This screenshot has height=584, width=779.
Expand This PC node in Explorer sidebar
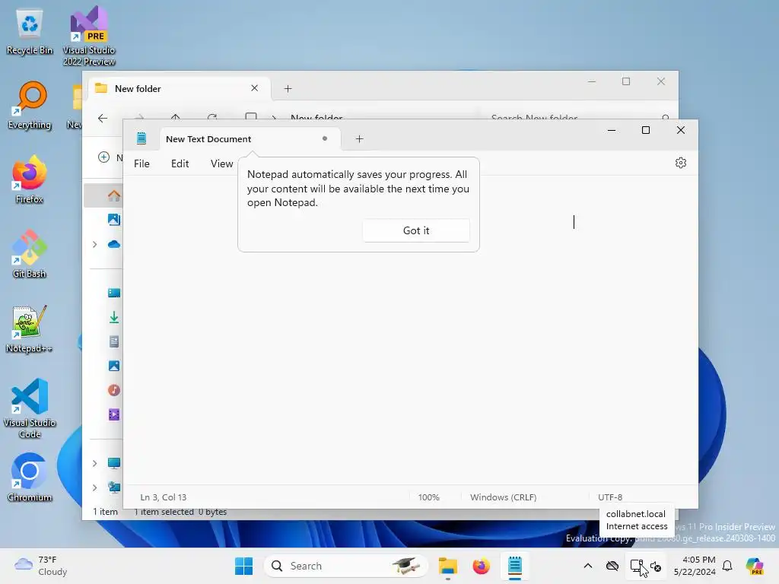click(94, 463)
